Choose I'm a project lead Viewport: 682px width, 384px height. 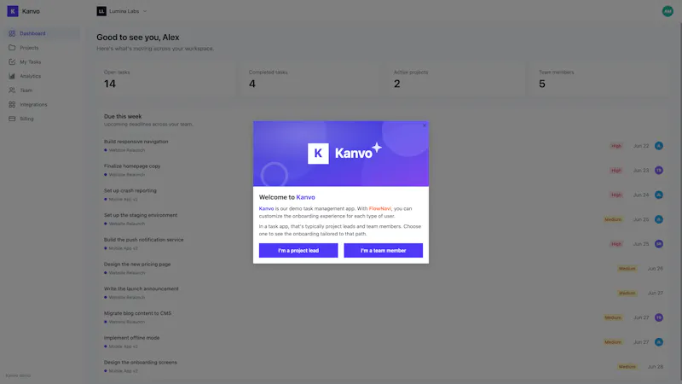point(298,250)
